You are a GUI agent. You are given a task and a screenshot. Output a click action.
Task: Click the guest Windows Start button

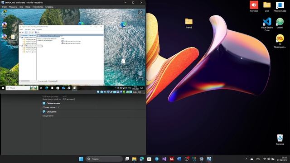coord(3,88)
